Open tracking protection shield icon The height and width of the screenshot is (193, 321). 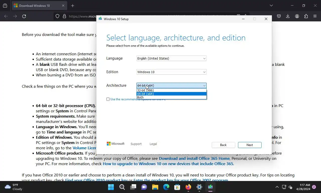click(57, 16)
